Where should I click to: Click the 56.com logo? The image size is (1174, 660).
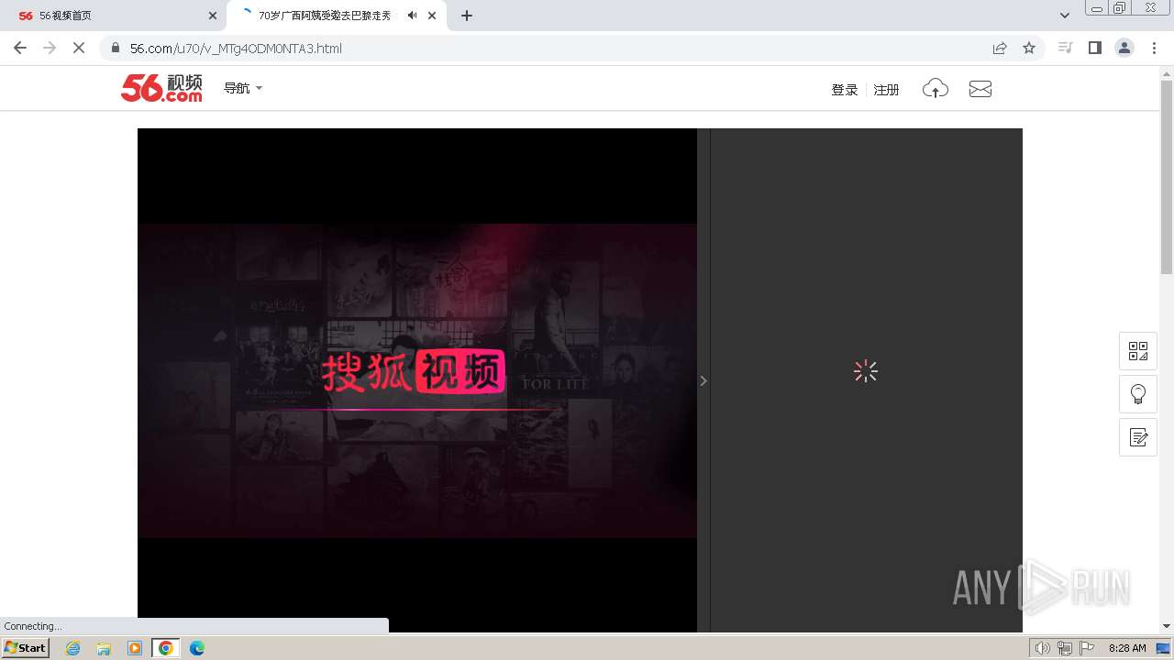pyautogui.click(x=161, y=88)
